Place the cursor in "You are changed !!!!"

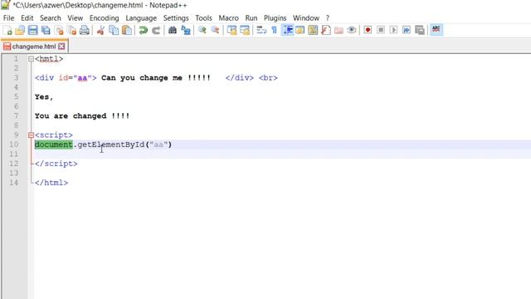point(82,116)
